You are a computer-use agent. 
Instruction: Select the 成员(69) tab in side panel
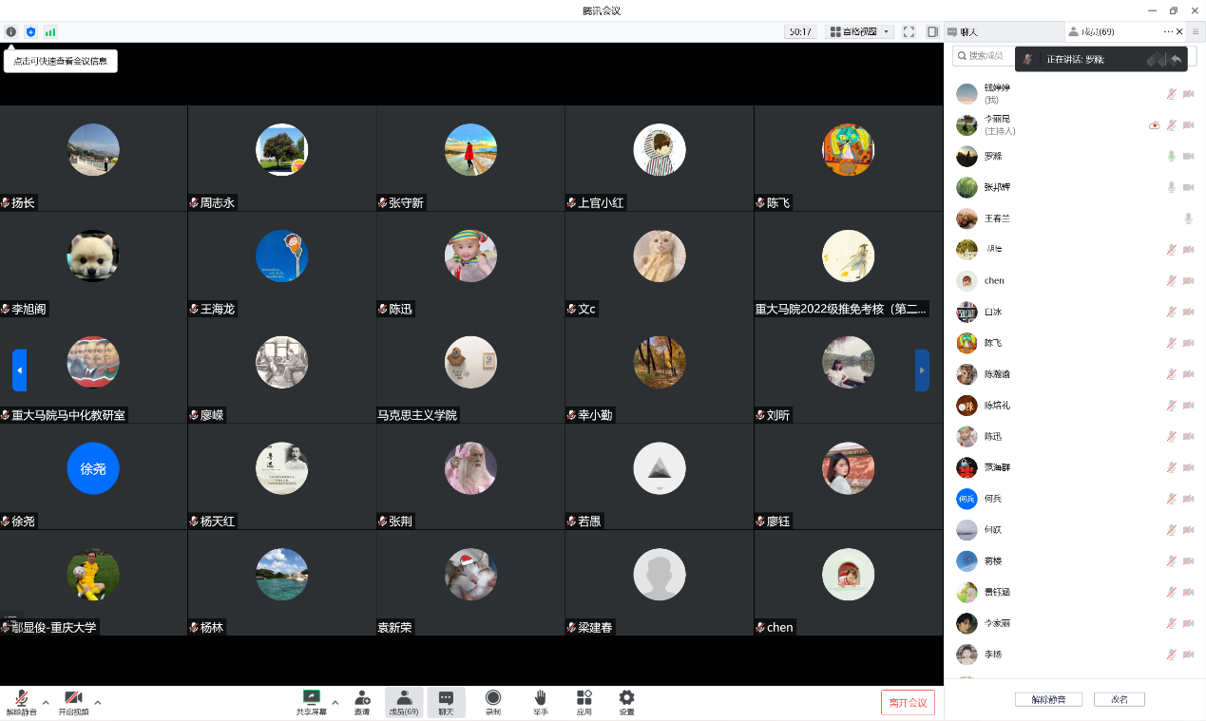(x=1093, y=31)
